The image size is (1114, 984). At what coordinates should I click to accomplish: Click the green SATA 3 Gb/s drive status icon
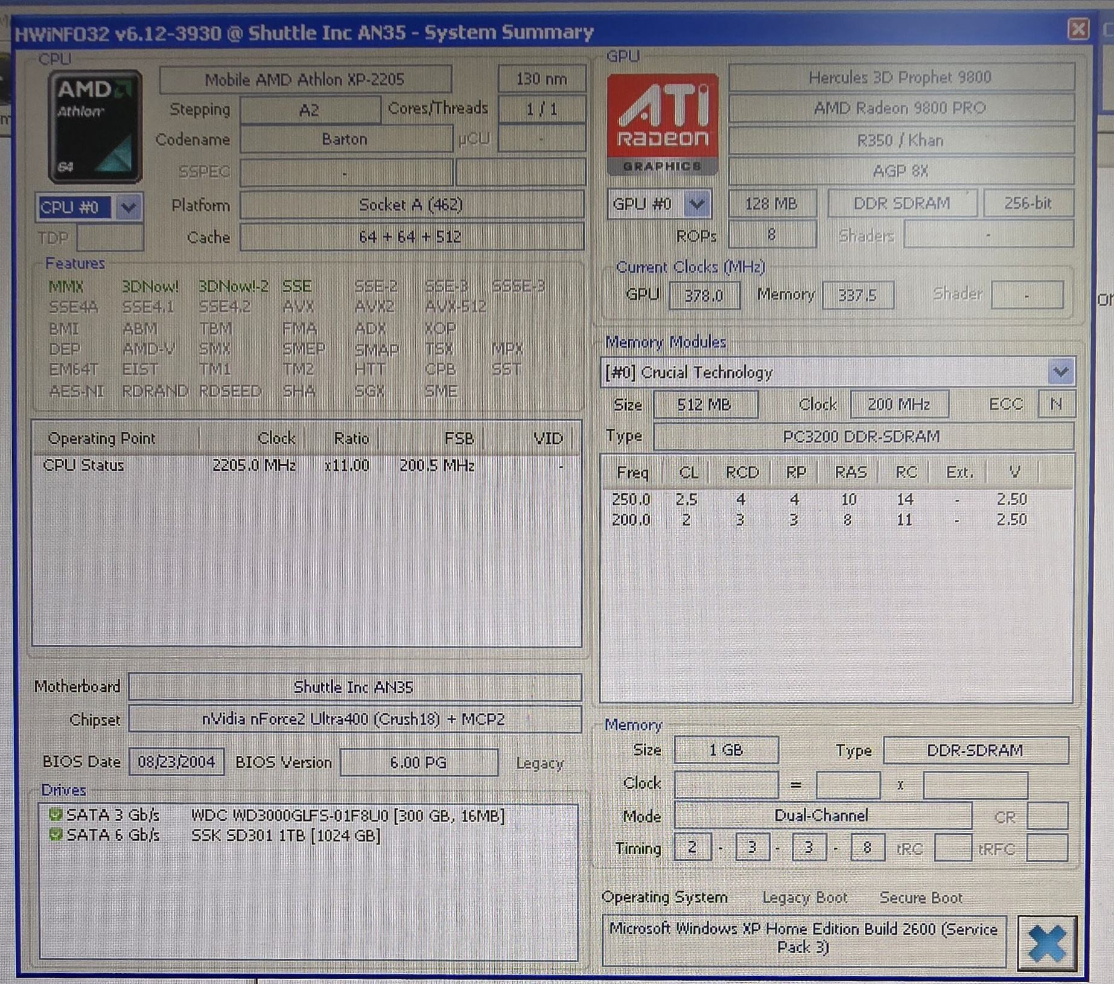click(56, 815)
